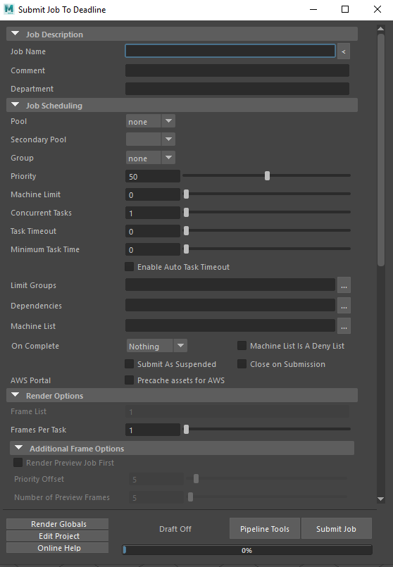
Task: Click the Comment input field
Action: pyautogui.click(x=237, y=70)
